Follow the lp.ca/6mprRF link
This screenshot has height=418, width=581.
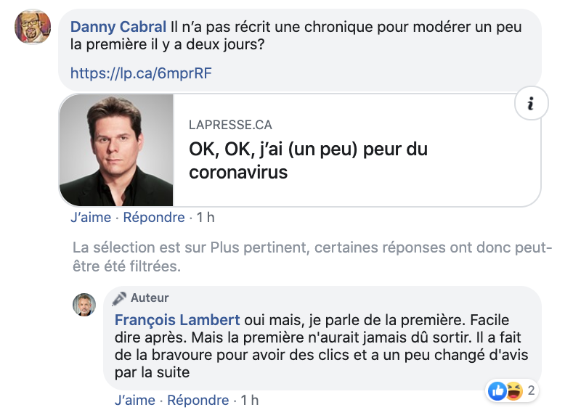(141, 73)
